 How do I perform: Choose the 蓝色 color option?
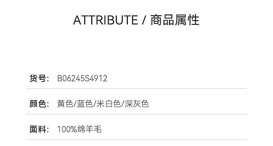coord(85,104)
